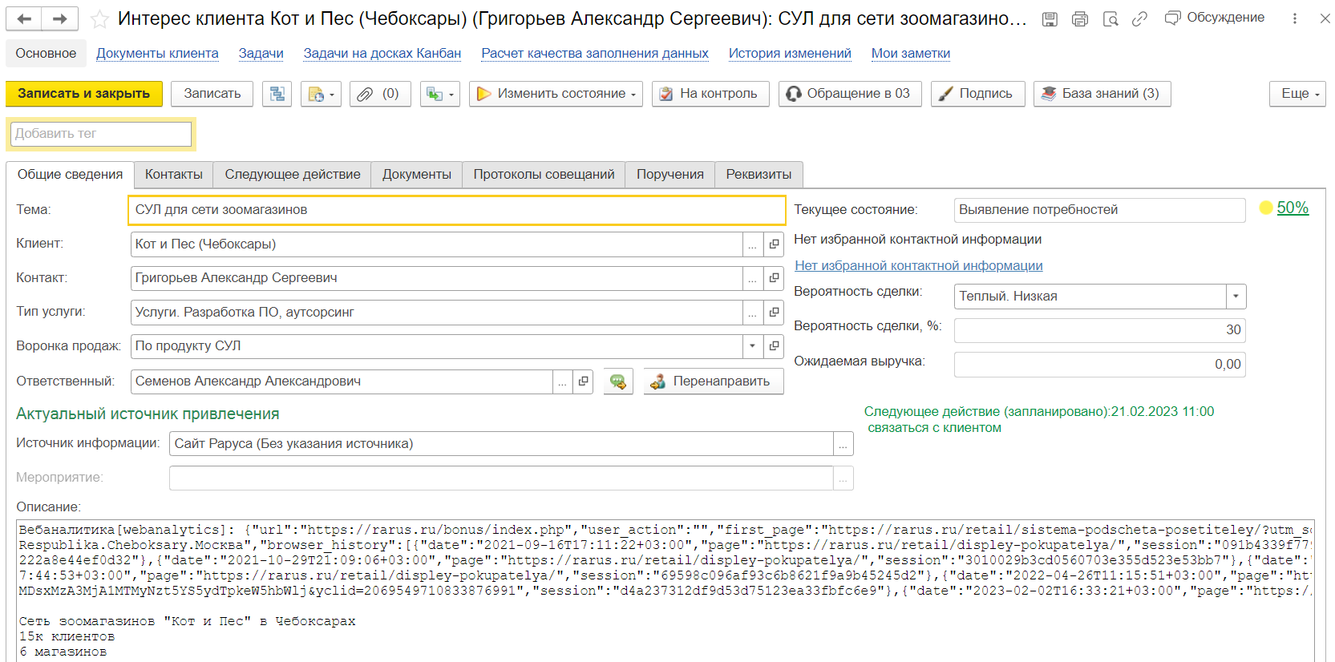
Task: Open the chat icon next to the Ответственный field
Action: tap(617, 381)
